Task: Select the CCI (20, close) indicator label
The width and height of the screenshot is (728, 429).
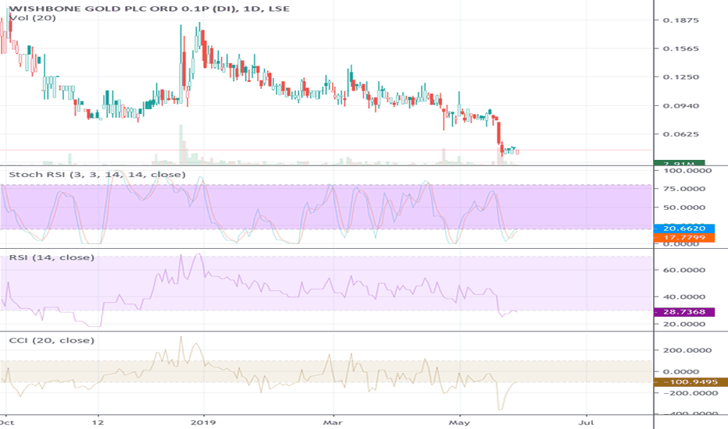Action: coord(52,340)
